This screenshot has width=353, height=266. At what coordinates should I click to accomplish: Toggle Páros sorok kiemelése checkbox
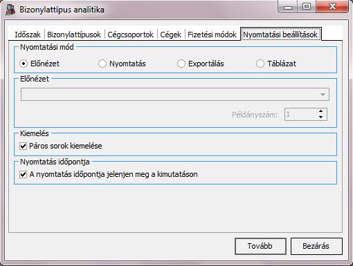[23, 146]
